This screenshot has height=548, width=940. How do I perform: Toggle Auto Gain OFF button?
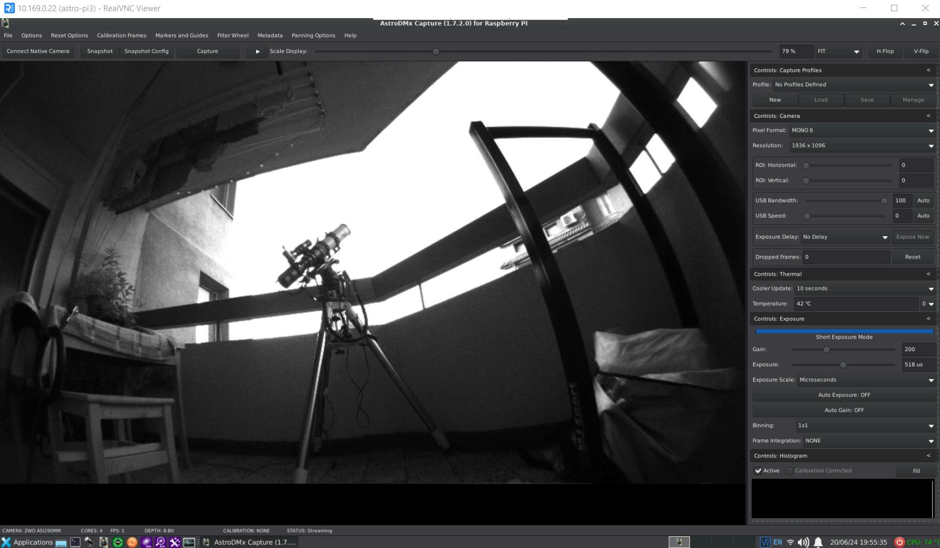tap(844, 410)
